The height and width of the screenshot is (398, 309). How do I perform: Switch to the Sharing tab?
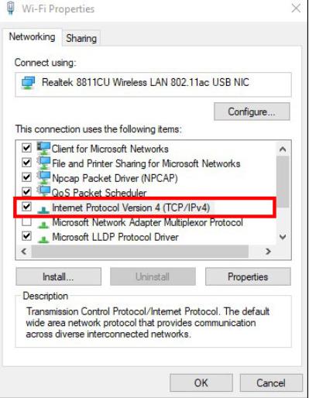[x=81, y=39]
